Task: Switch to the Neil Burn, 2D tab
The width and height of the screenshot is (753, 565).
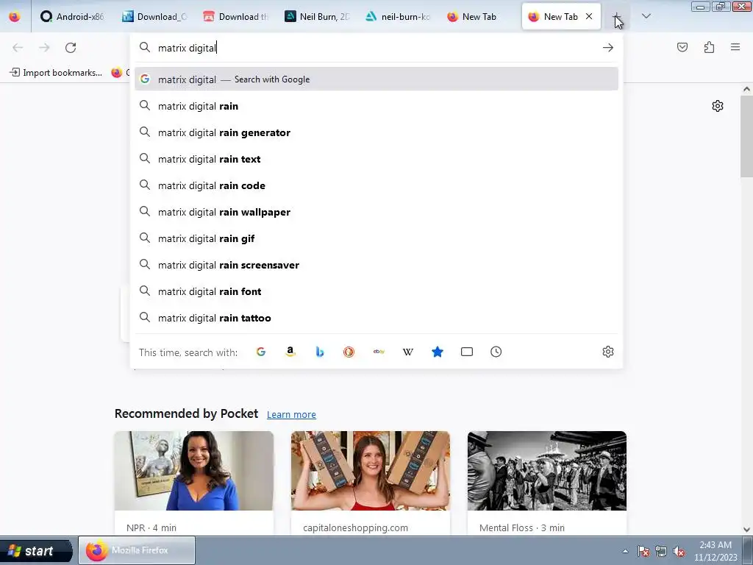Action: tap(317, 16)
